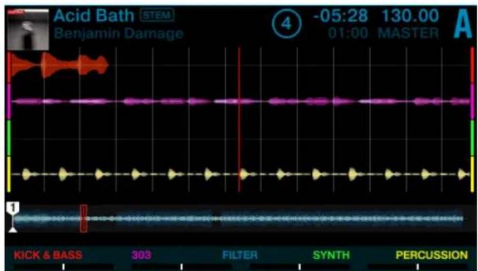Select the FILTER label

[240, 255]
